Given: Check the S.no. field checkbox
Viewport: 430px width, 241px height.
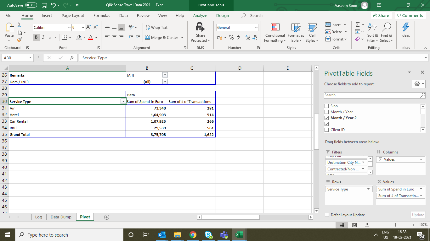Looking at the screenshot, I should tap(326, 106).
